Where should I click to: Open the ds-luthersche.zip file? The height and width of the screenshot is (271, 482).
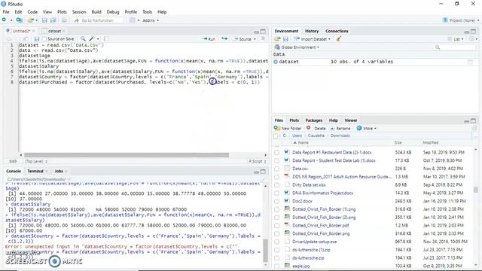308,258
